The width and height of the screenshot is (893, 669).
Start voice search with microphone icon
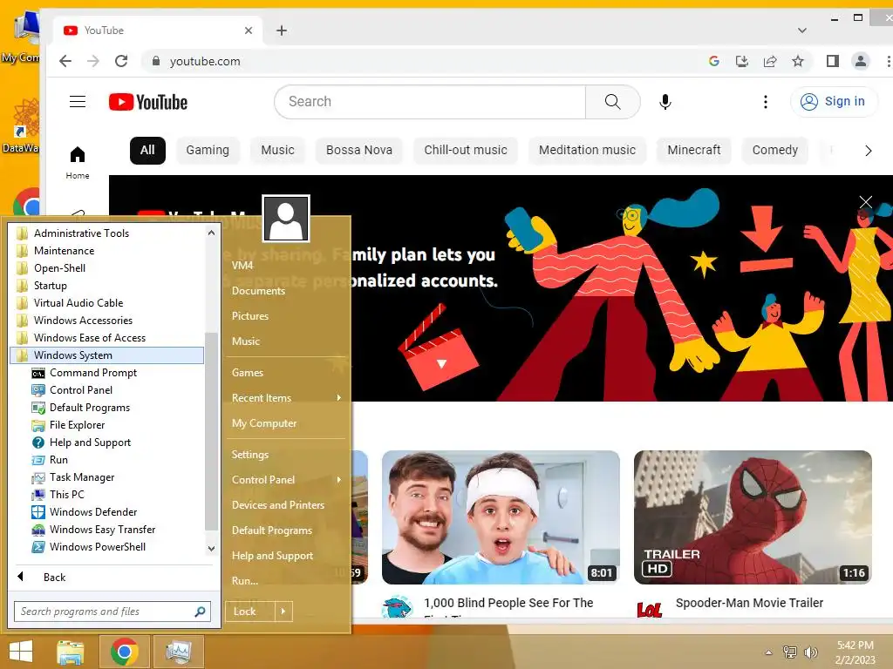point(665,102)
